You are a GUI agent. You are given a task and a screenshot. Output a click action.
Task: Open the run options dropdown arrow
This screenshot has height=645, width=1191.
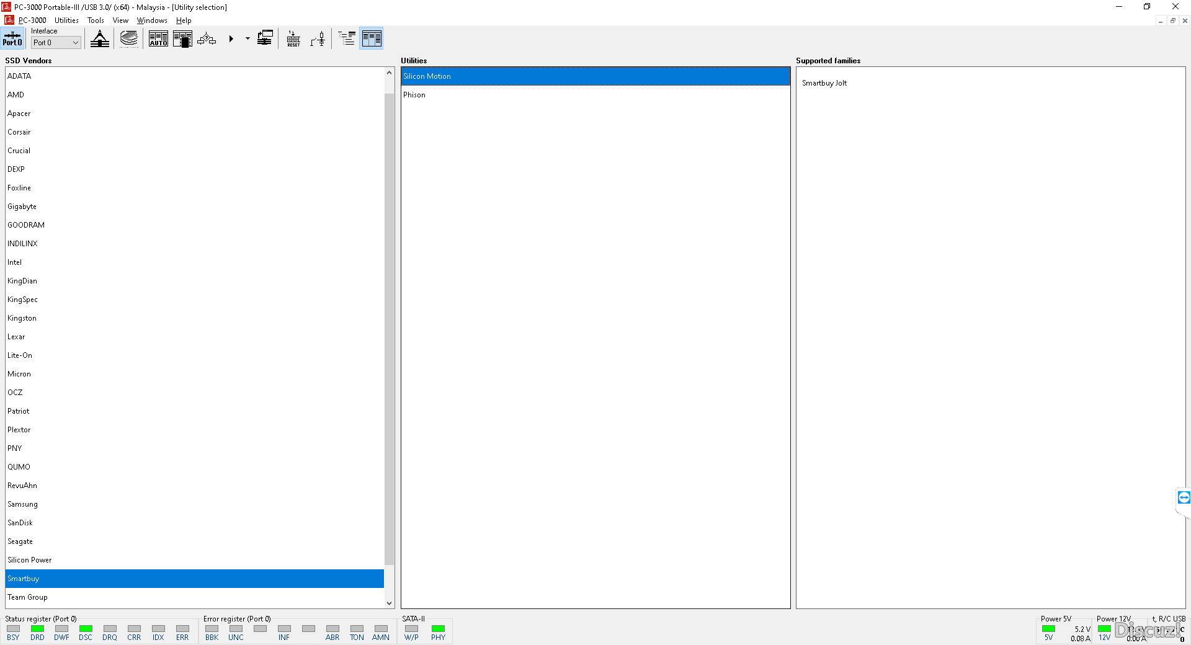(x=248, y=38)
